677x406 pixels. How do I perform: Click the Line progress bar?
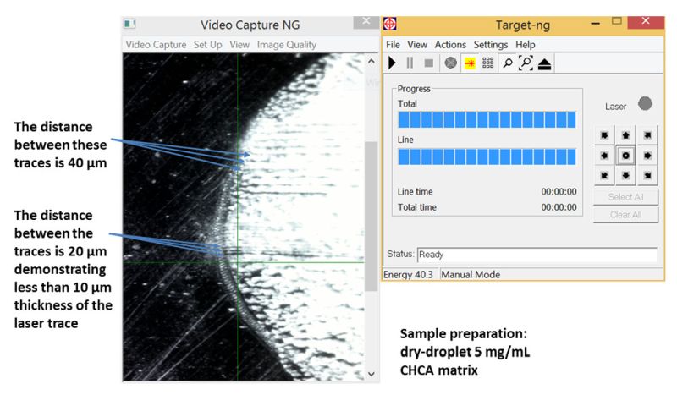(487, 156)
